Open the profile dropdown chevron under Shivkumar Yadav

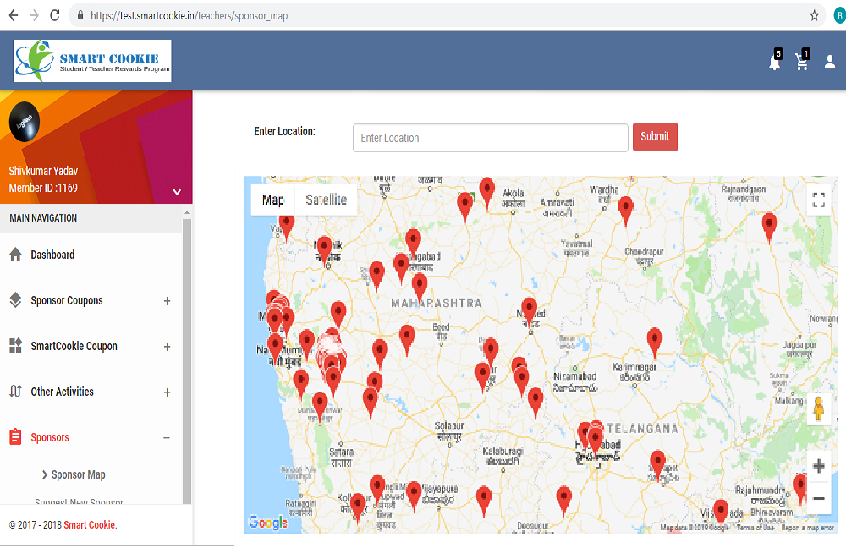177,192
